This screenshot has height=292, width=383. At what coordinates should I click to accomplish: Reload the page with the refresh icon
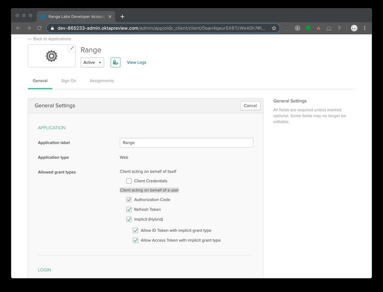40,28
